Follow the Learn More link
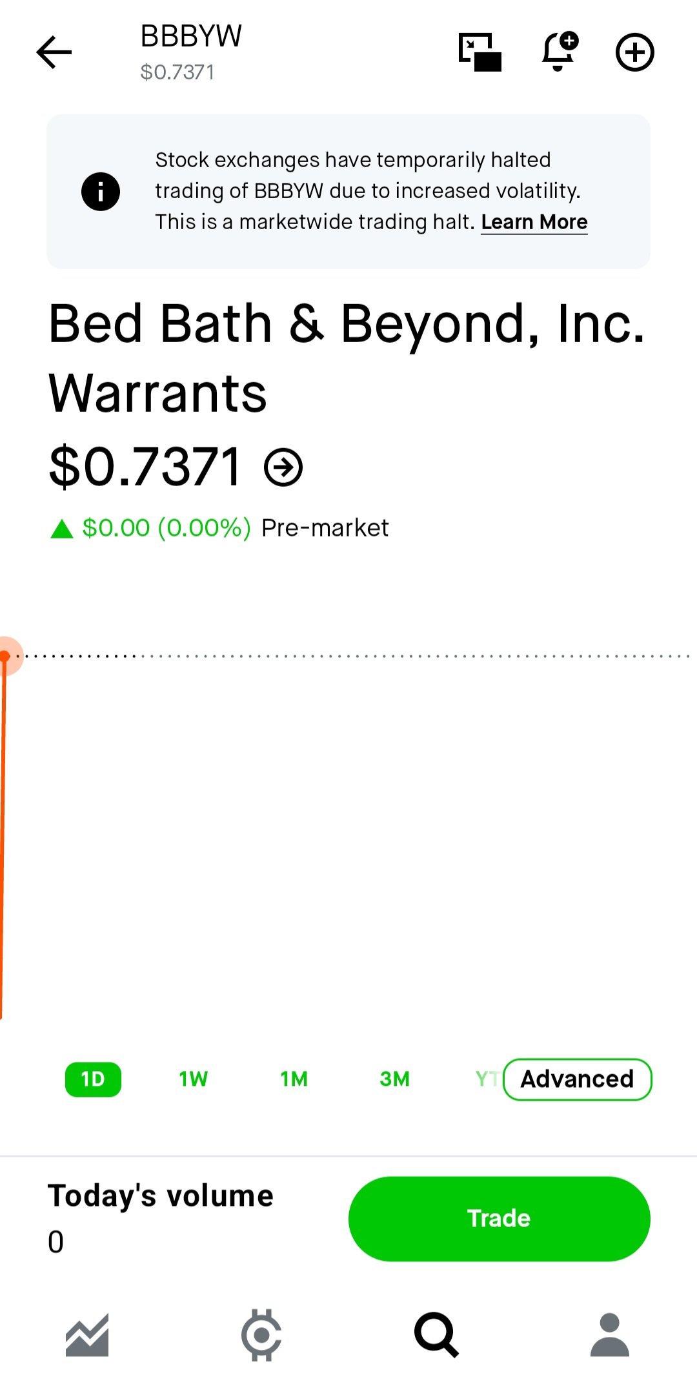Screen dimensions: 697x1375 tap(534, 222)
